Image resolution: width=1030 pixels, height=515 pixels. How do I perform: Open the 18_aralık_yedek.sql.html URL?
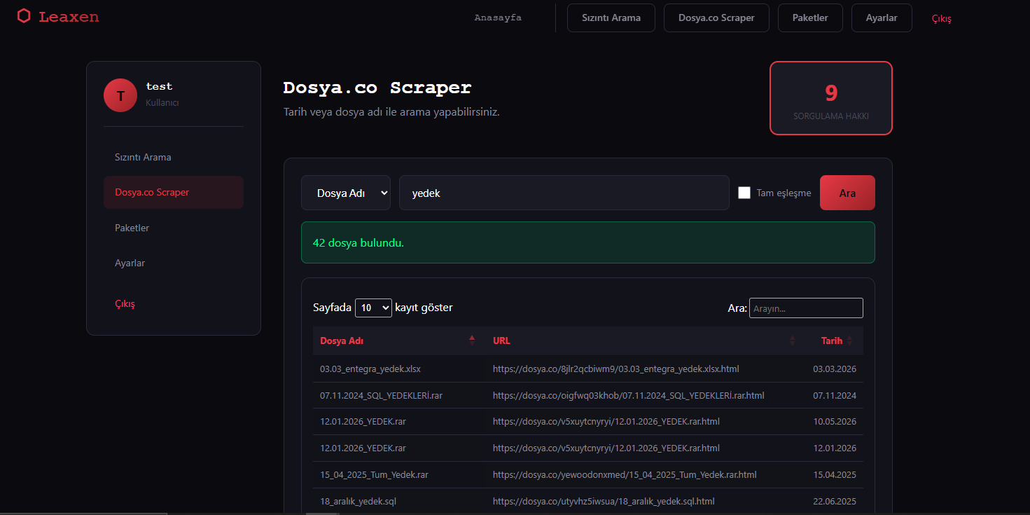[x=604, y=501]
